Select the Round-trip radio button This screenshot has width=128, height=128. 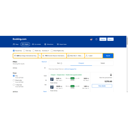14,51
